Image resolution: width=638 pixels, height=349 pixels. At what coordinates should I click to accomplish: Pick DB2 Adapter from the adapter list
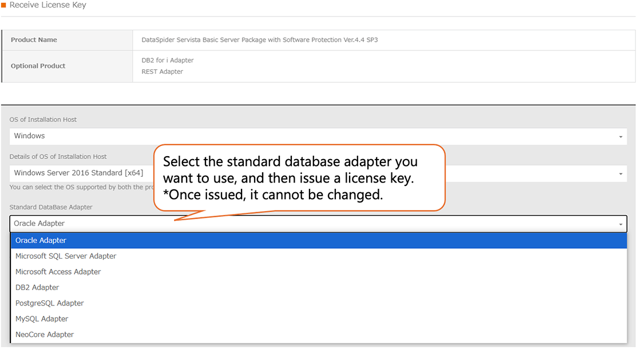tap(37, 287)
